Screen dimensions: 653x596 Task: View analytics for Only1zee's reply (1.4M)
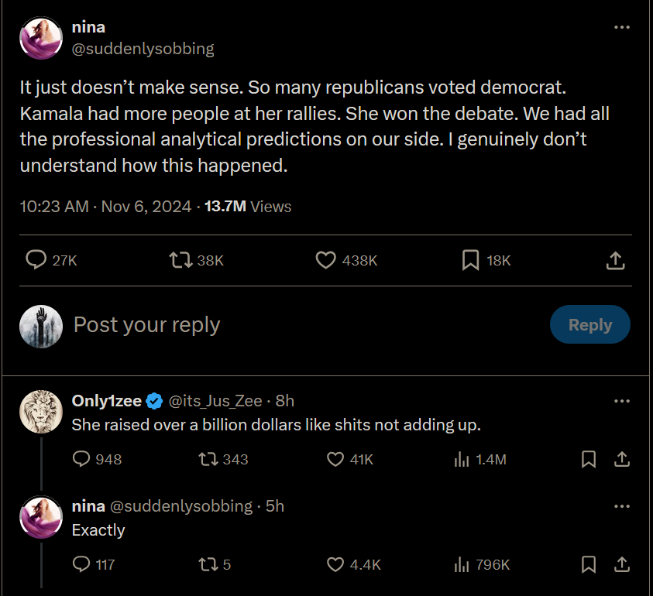[462, 459]
